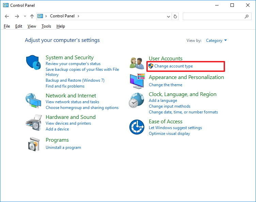This screenshot has width=256, height=202.
Task: Open the Appearance and Personalization monitor icon
Action: [x=137, y=81]
